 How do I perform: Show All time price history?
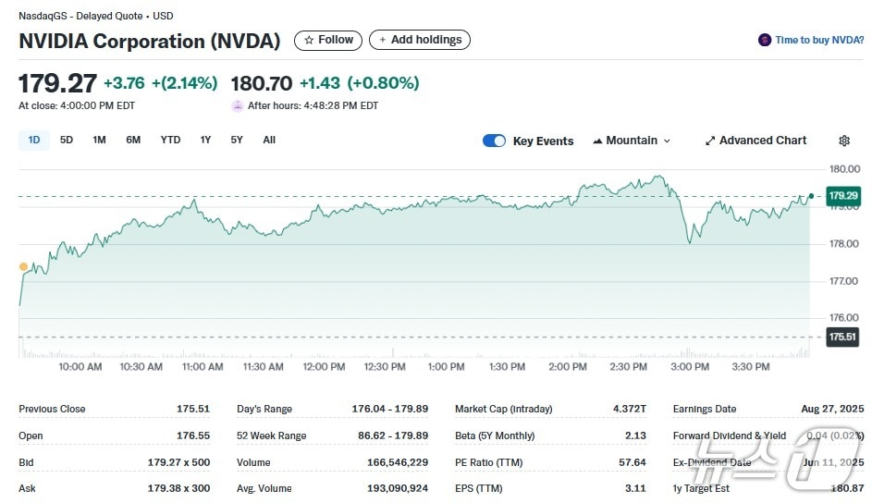(269, 140)
